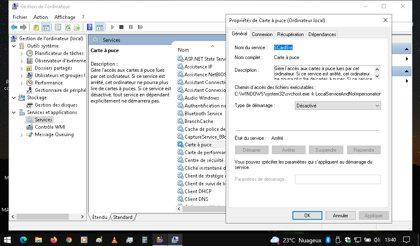Screen dimensions: 420x246
Task: Open the Windows Start menu
Action: click(x=7, y=239)
